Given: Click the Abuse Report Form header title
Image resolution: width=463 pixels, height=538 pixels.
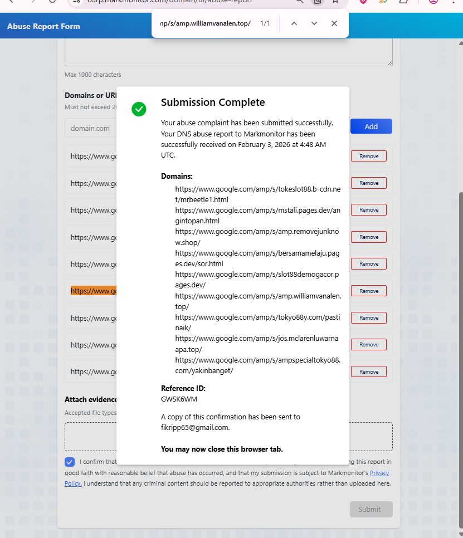Looking at the screenshot, I should (43, 26).
